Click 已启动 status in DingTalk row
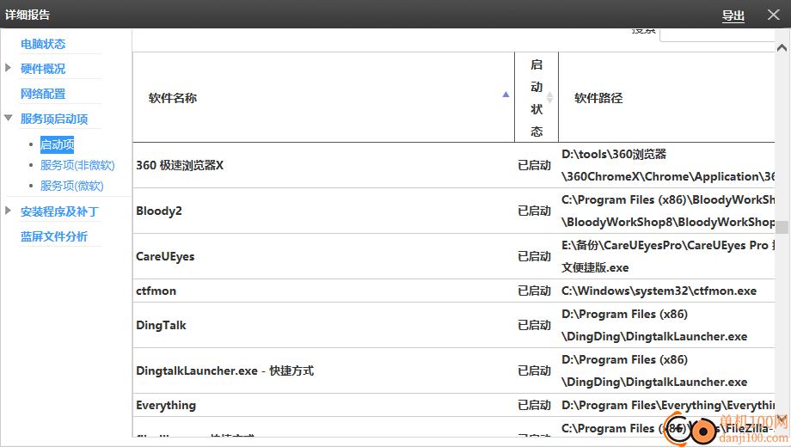Screen dimensions: 791x447 click(x=534, y=326)
